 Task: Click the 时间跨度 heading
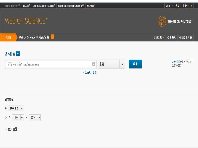pyautogui.click(x=9, y=100)
